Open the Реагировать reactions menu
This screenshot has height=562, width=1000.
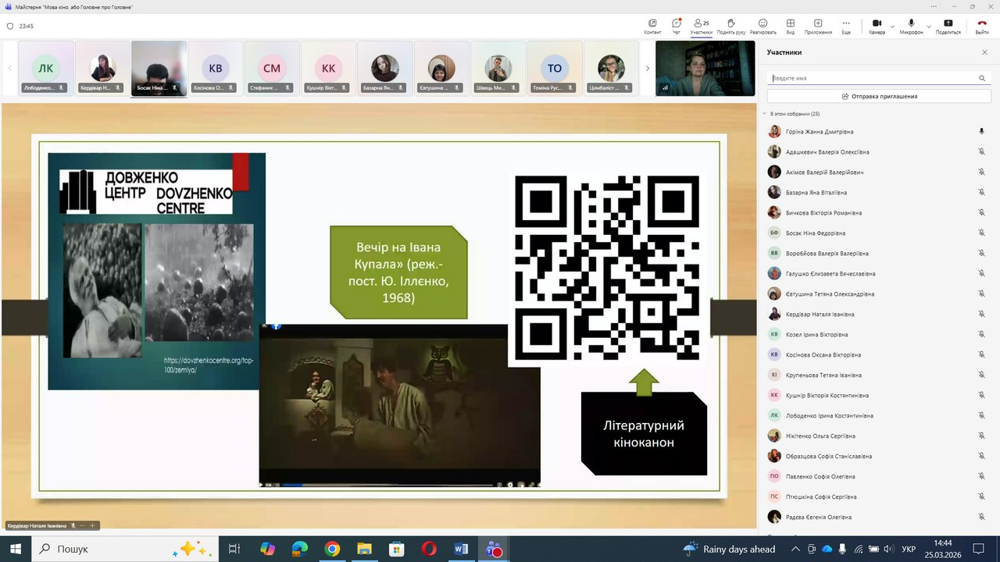click(x=762, y=26)
